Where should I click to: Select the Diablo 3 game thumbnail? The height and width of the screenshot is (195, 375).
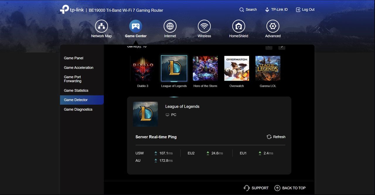143,68
